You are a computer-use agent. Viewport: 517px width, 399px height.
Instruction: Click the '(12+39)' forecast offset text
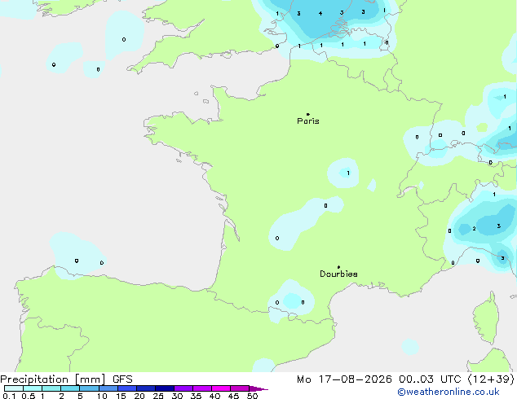coord(491,379)
